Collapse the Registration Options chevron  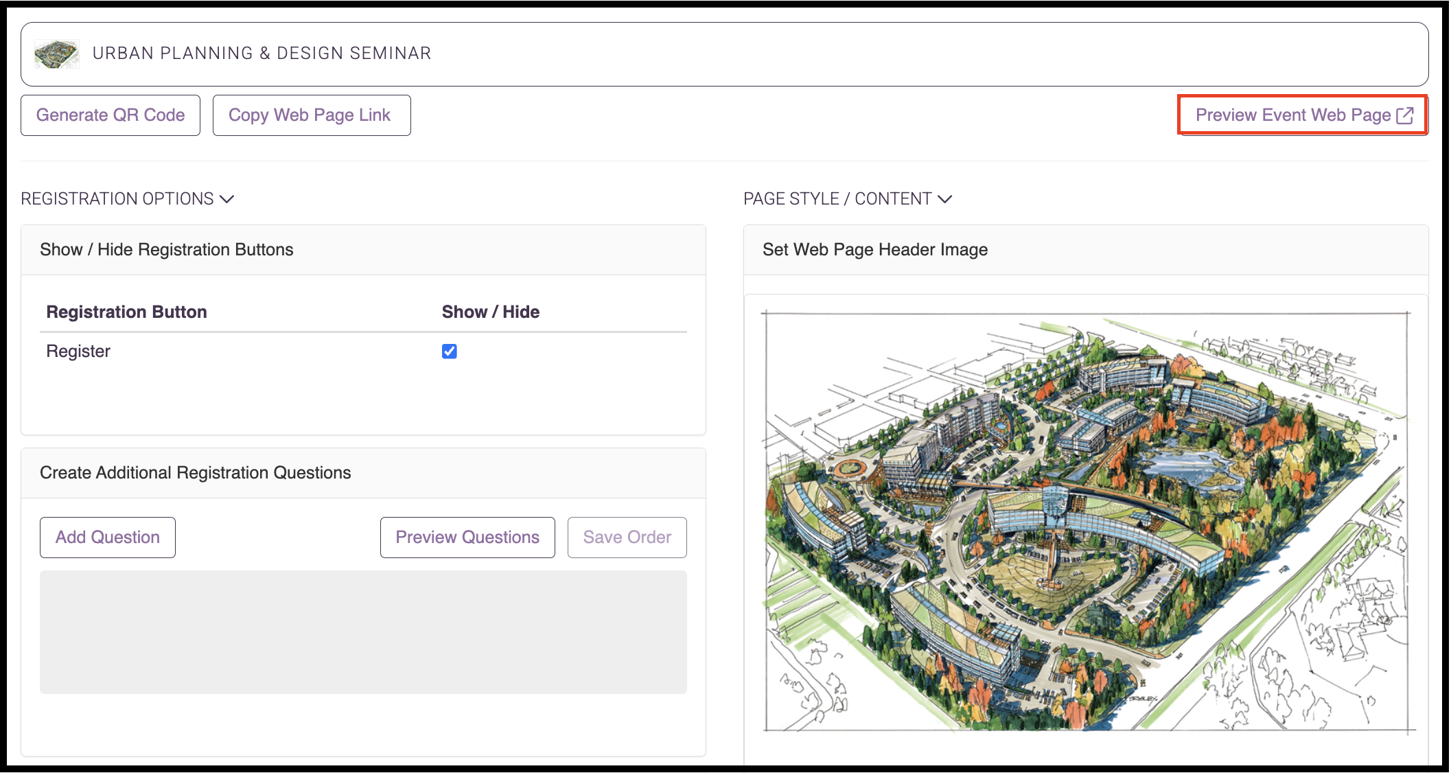click(x=227, y=199)
